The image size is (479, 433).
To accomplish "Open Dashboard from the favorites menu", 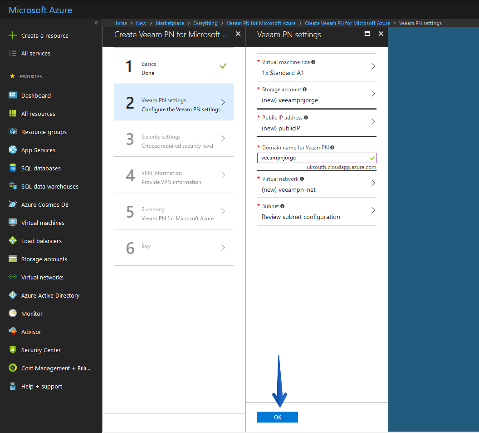I will [x=36, y=95].
